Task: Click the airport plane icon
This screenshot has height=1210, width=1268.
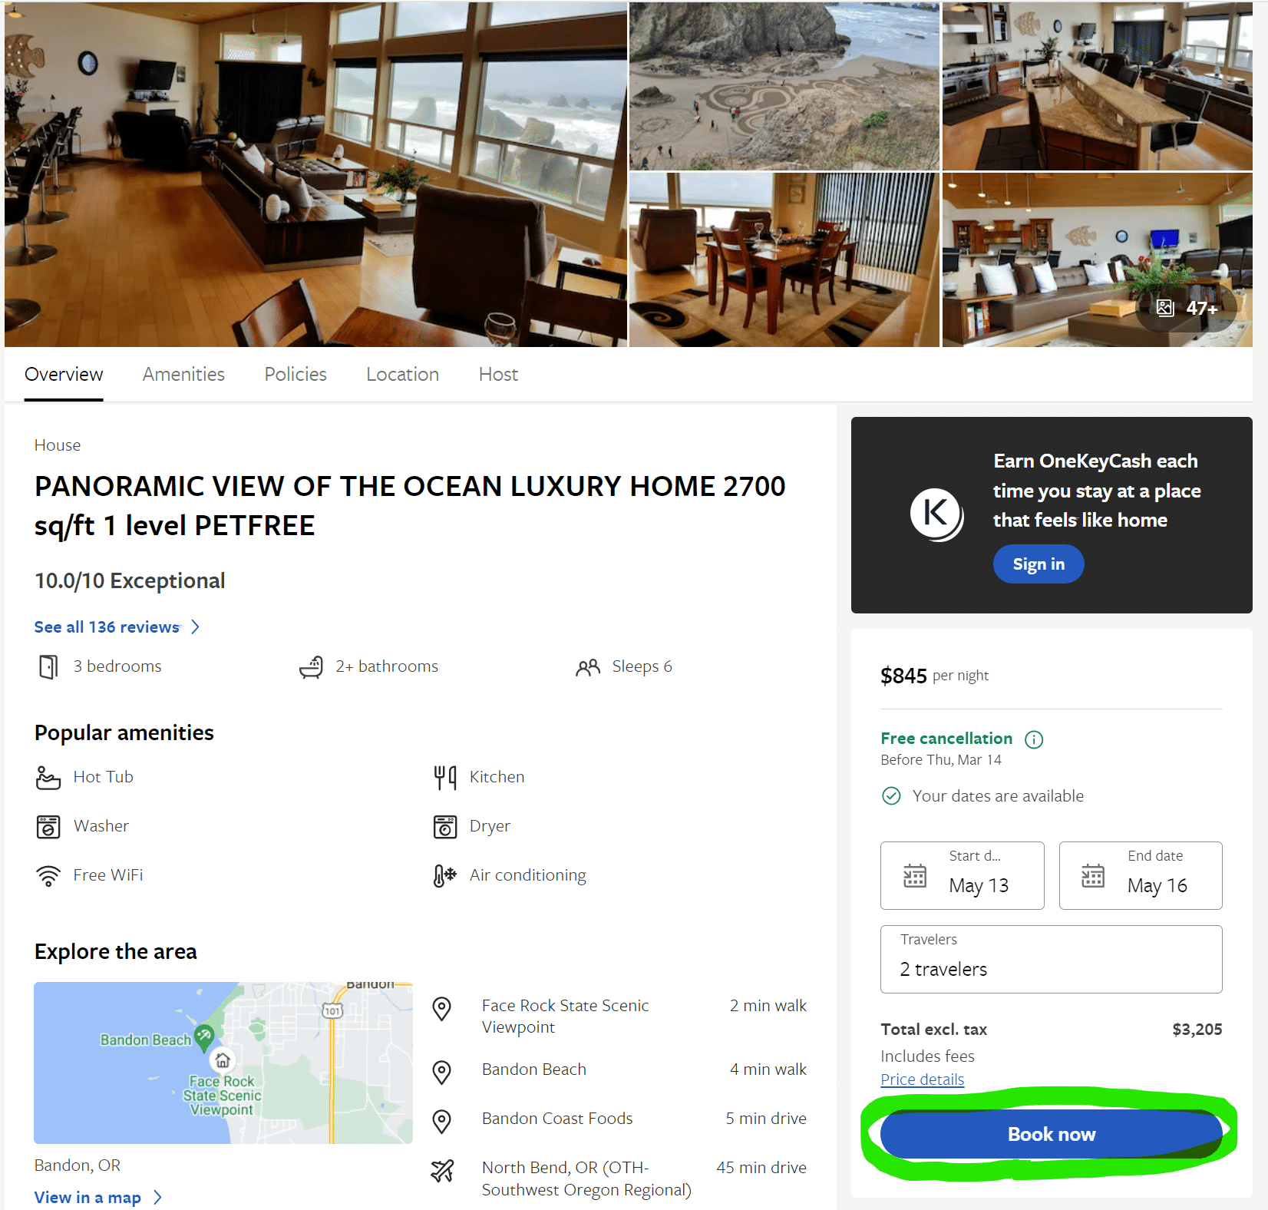Action: (442, 1171)
